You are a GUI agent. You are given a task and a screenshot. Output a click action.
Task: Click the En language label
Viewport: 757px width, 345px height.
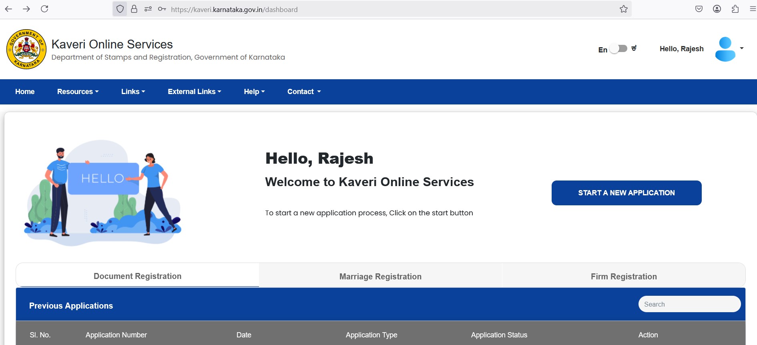603,50
